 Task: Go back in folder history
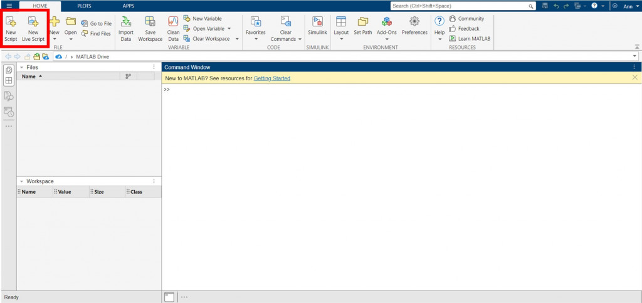(x=8, y=56)
